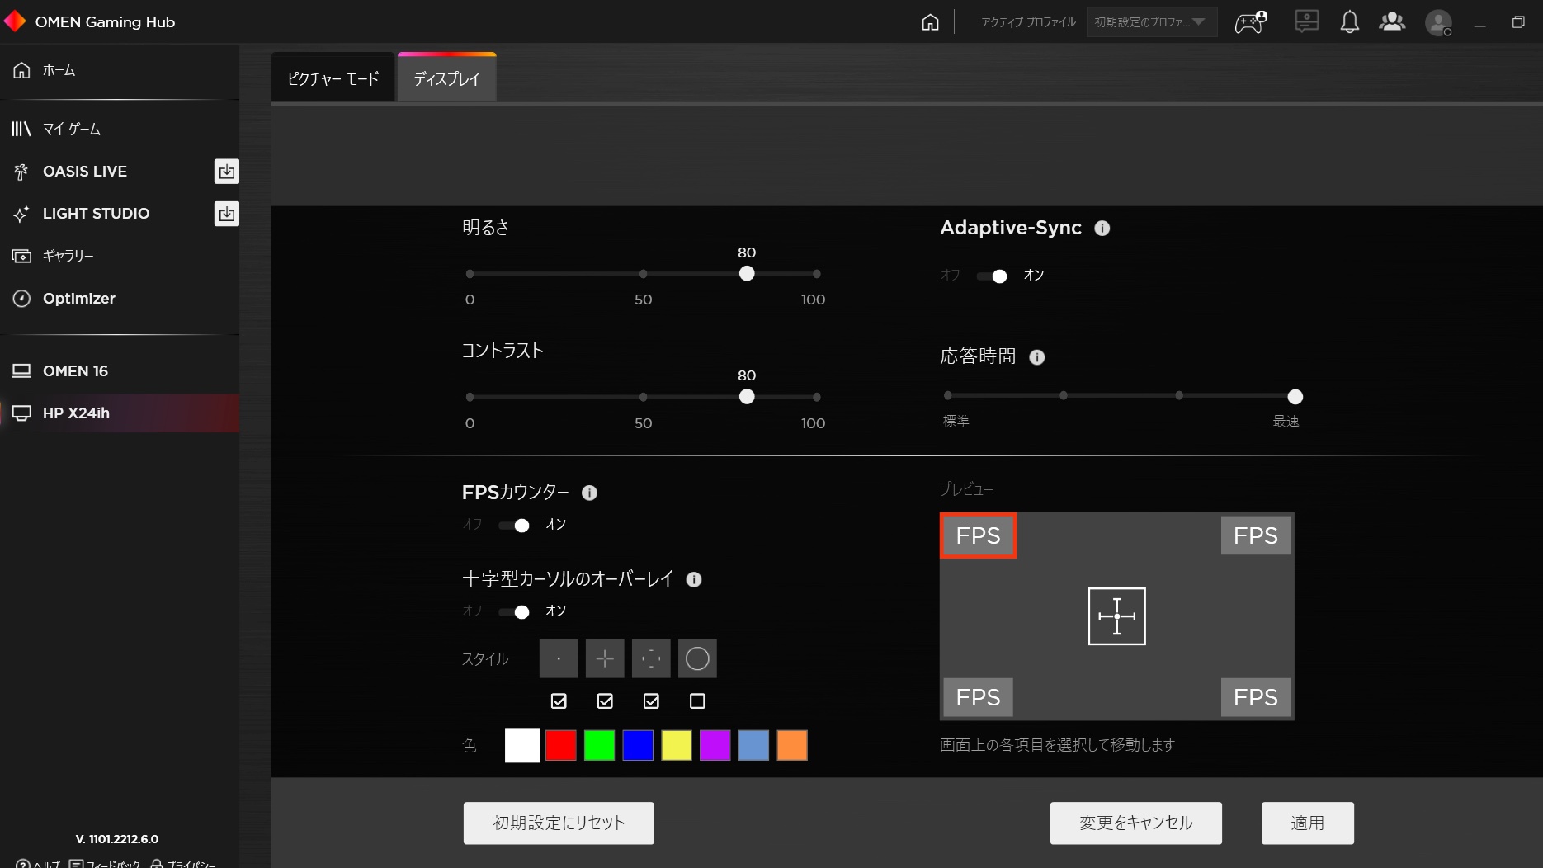Screen dimensions: 1543x868
Task: Check the circle style checkbox
Action: (x=697, y=701)
